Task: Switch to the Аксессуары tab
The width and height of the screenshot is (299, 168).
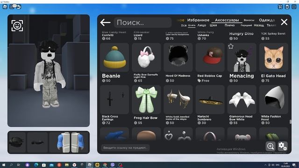Action: tap(227, 20)
